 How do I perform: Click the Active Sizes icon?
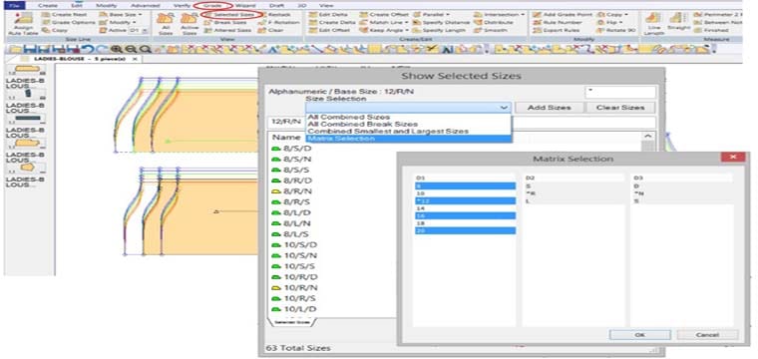coord(189,24)
